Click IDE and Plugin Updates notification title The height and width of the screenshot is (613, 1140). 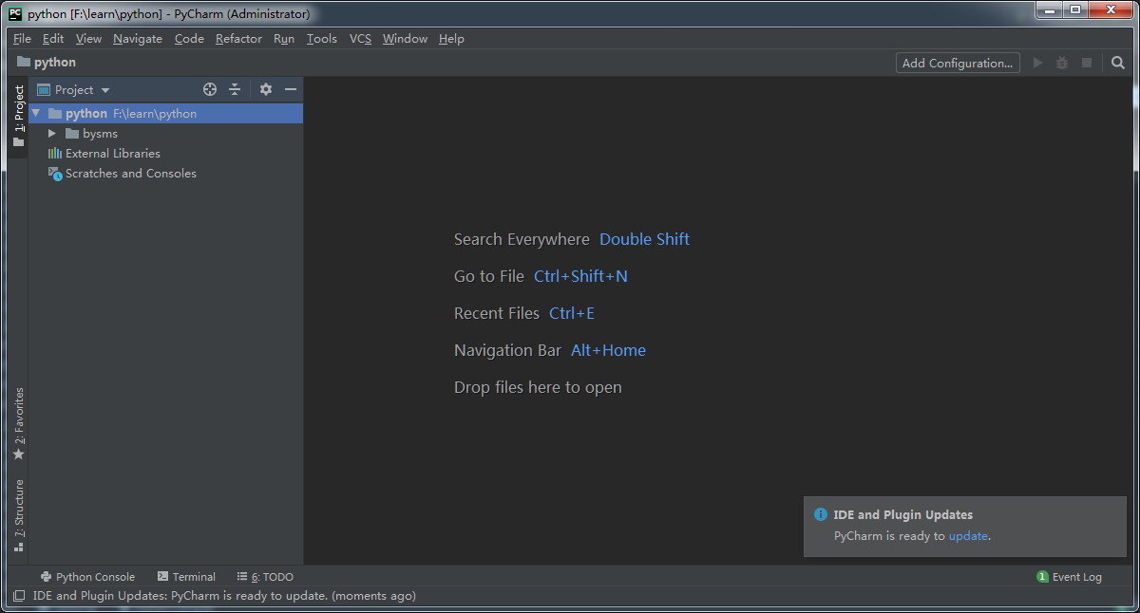coord(902,515)
